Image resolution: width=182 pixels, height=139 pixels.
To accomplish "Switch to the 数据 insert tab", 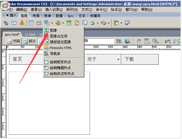I will [x=59, y=16].
